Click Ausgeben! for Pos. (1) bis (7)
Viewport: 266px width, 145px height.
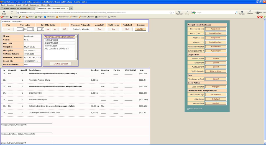point(216,29)
